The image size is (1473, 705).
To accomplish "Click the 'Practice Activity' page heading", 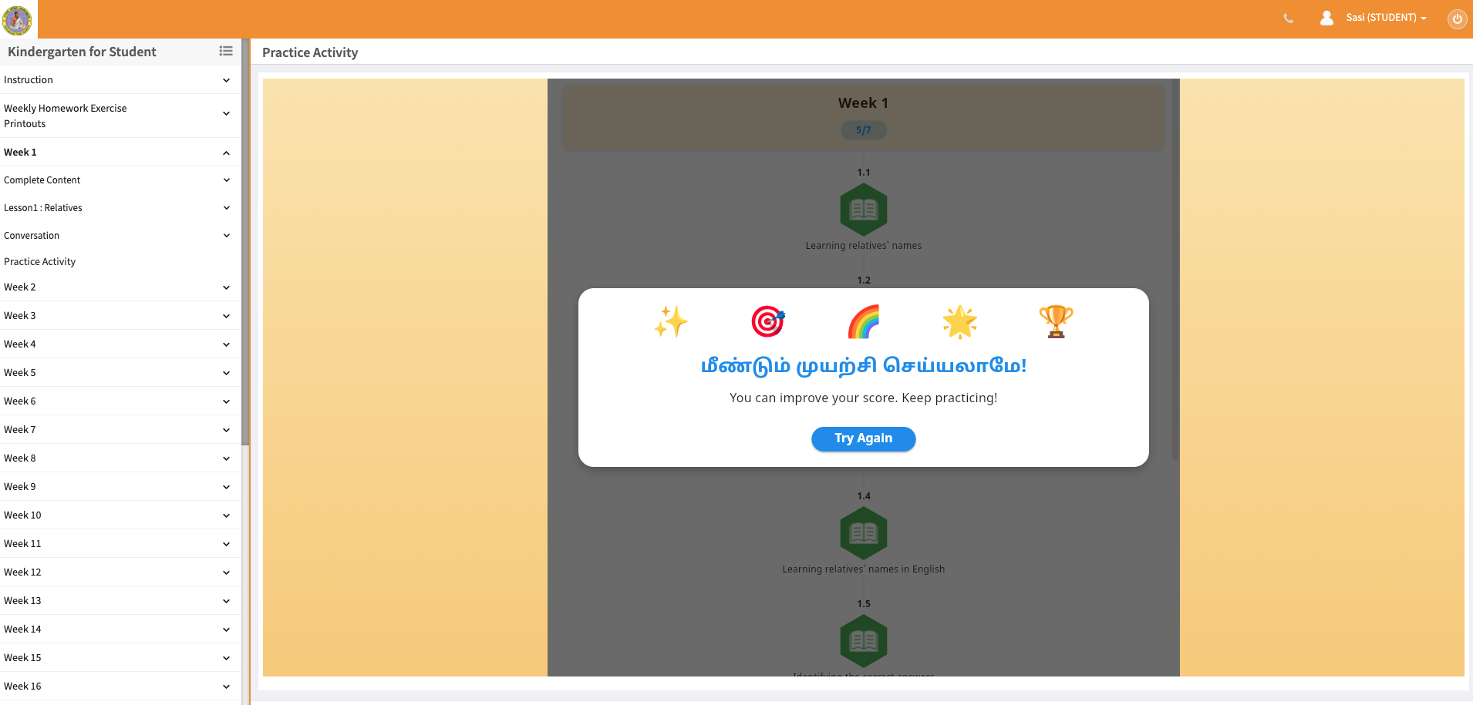I will pos(310,52).
